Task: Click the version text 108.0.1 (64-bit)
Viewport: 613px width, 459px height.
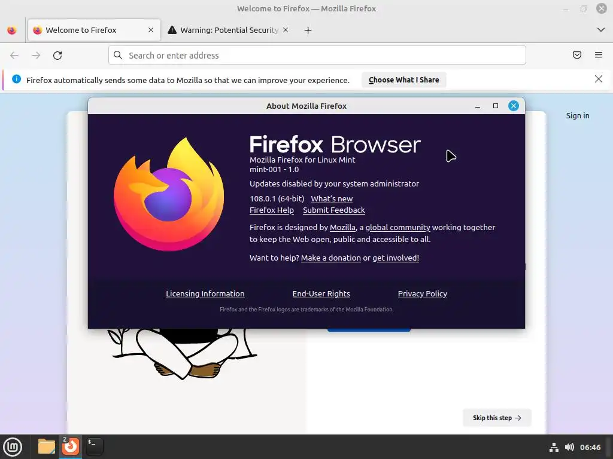Action: pos(277,198)
